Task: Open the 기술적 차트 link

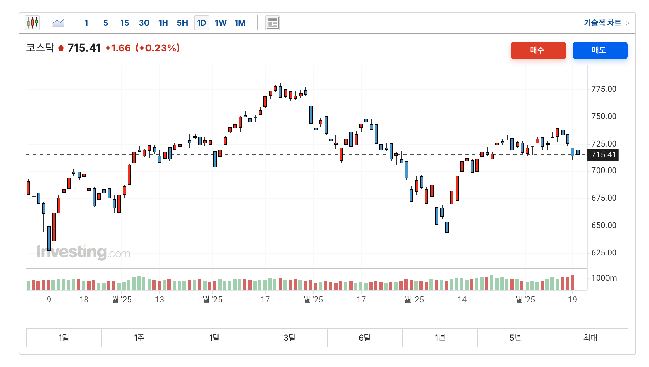Action: pyautogui.click(x=602, y=23)
